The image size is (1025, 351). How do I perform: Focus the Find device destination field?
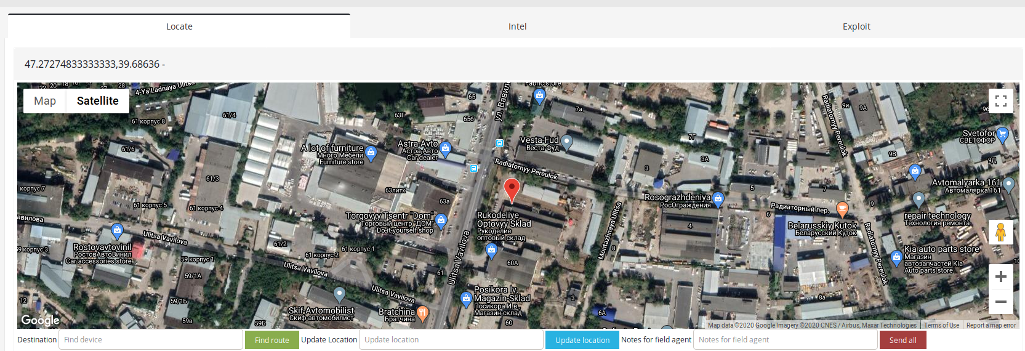click(x=151, y=340)
